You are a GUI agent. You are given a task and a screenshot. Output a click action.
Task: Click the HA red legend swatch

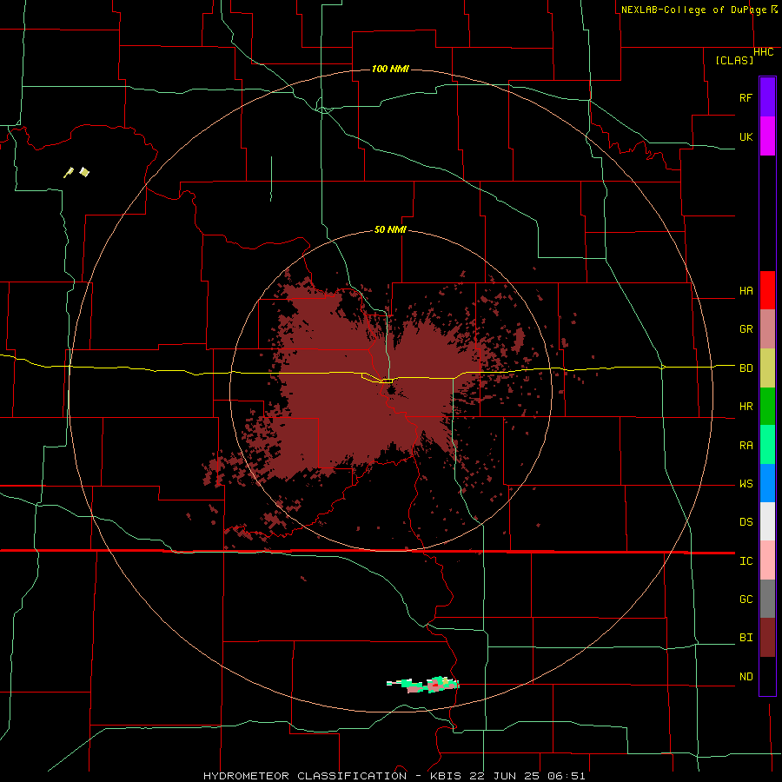767,290
